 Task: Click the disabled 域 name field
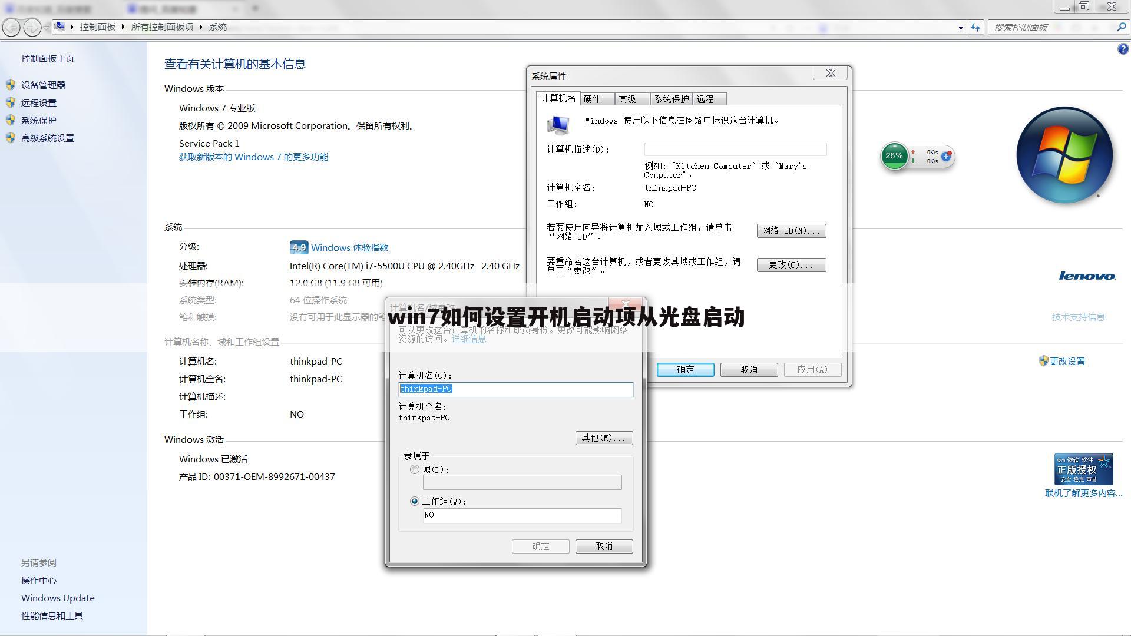[522, 482]
